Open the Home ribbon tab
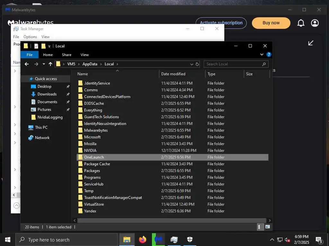Image resolution: width=329 pixels, height=246 pixels. click(x=48, y=55)
